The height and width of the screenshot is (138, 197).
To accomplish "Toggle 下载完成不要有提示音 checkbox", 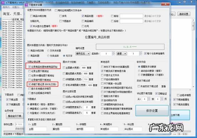I will pyautogui.click(x=102, y=71).
